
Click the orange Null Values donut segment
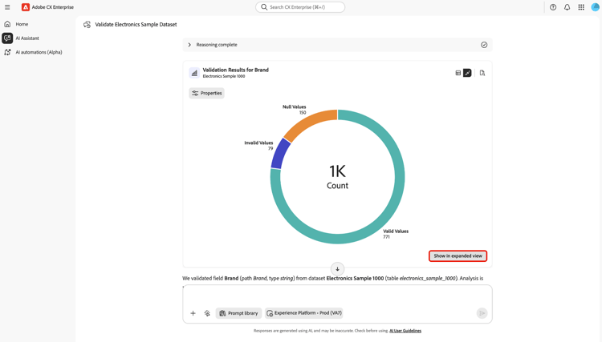coord(310,123)
